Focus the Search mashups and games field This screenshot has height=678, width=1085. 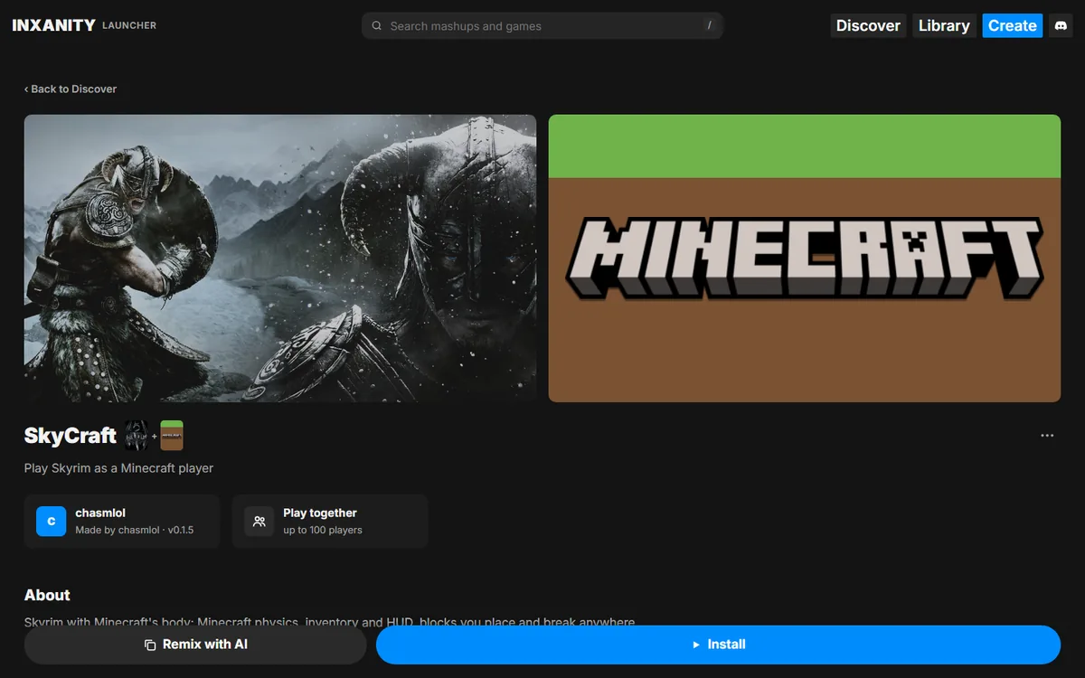(x=542, y=26)
